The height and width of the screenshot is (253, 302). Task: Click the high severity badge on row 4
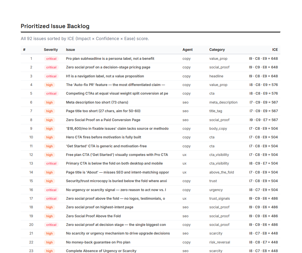[x=49, y=85]
